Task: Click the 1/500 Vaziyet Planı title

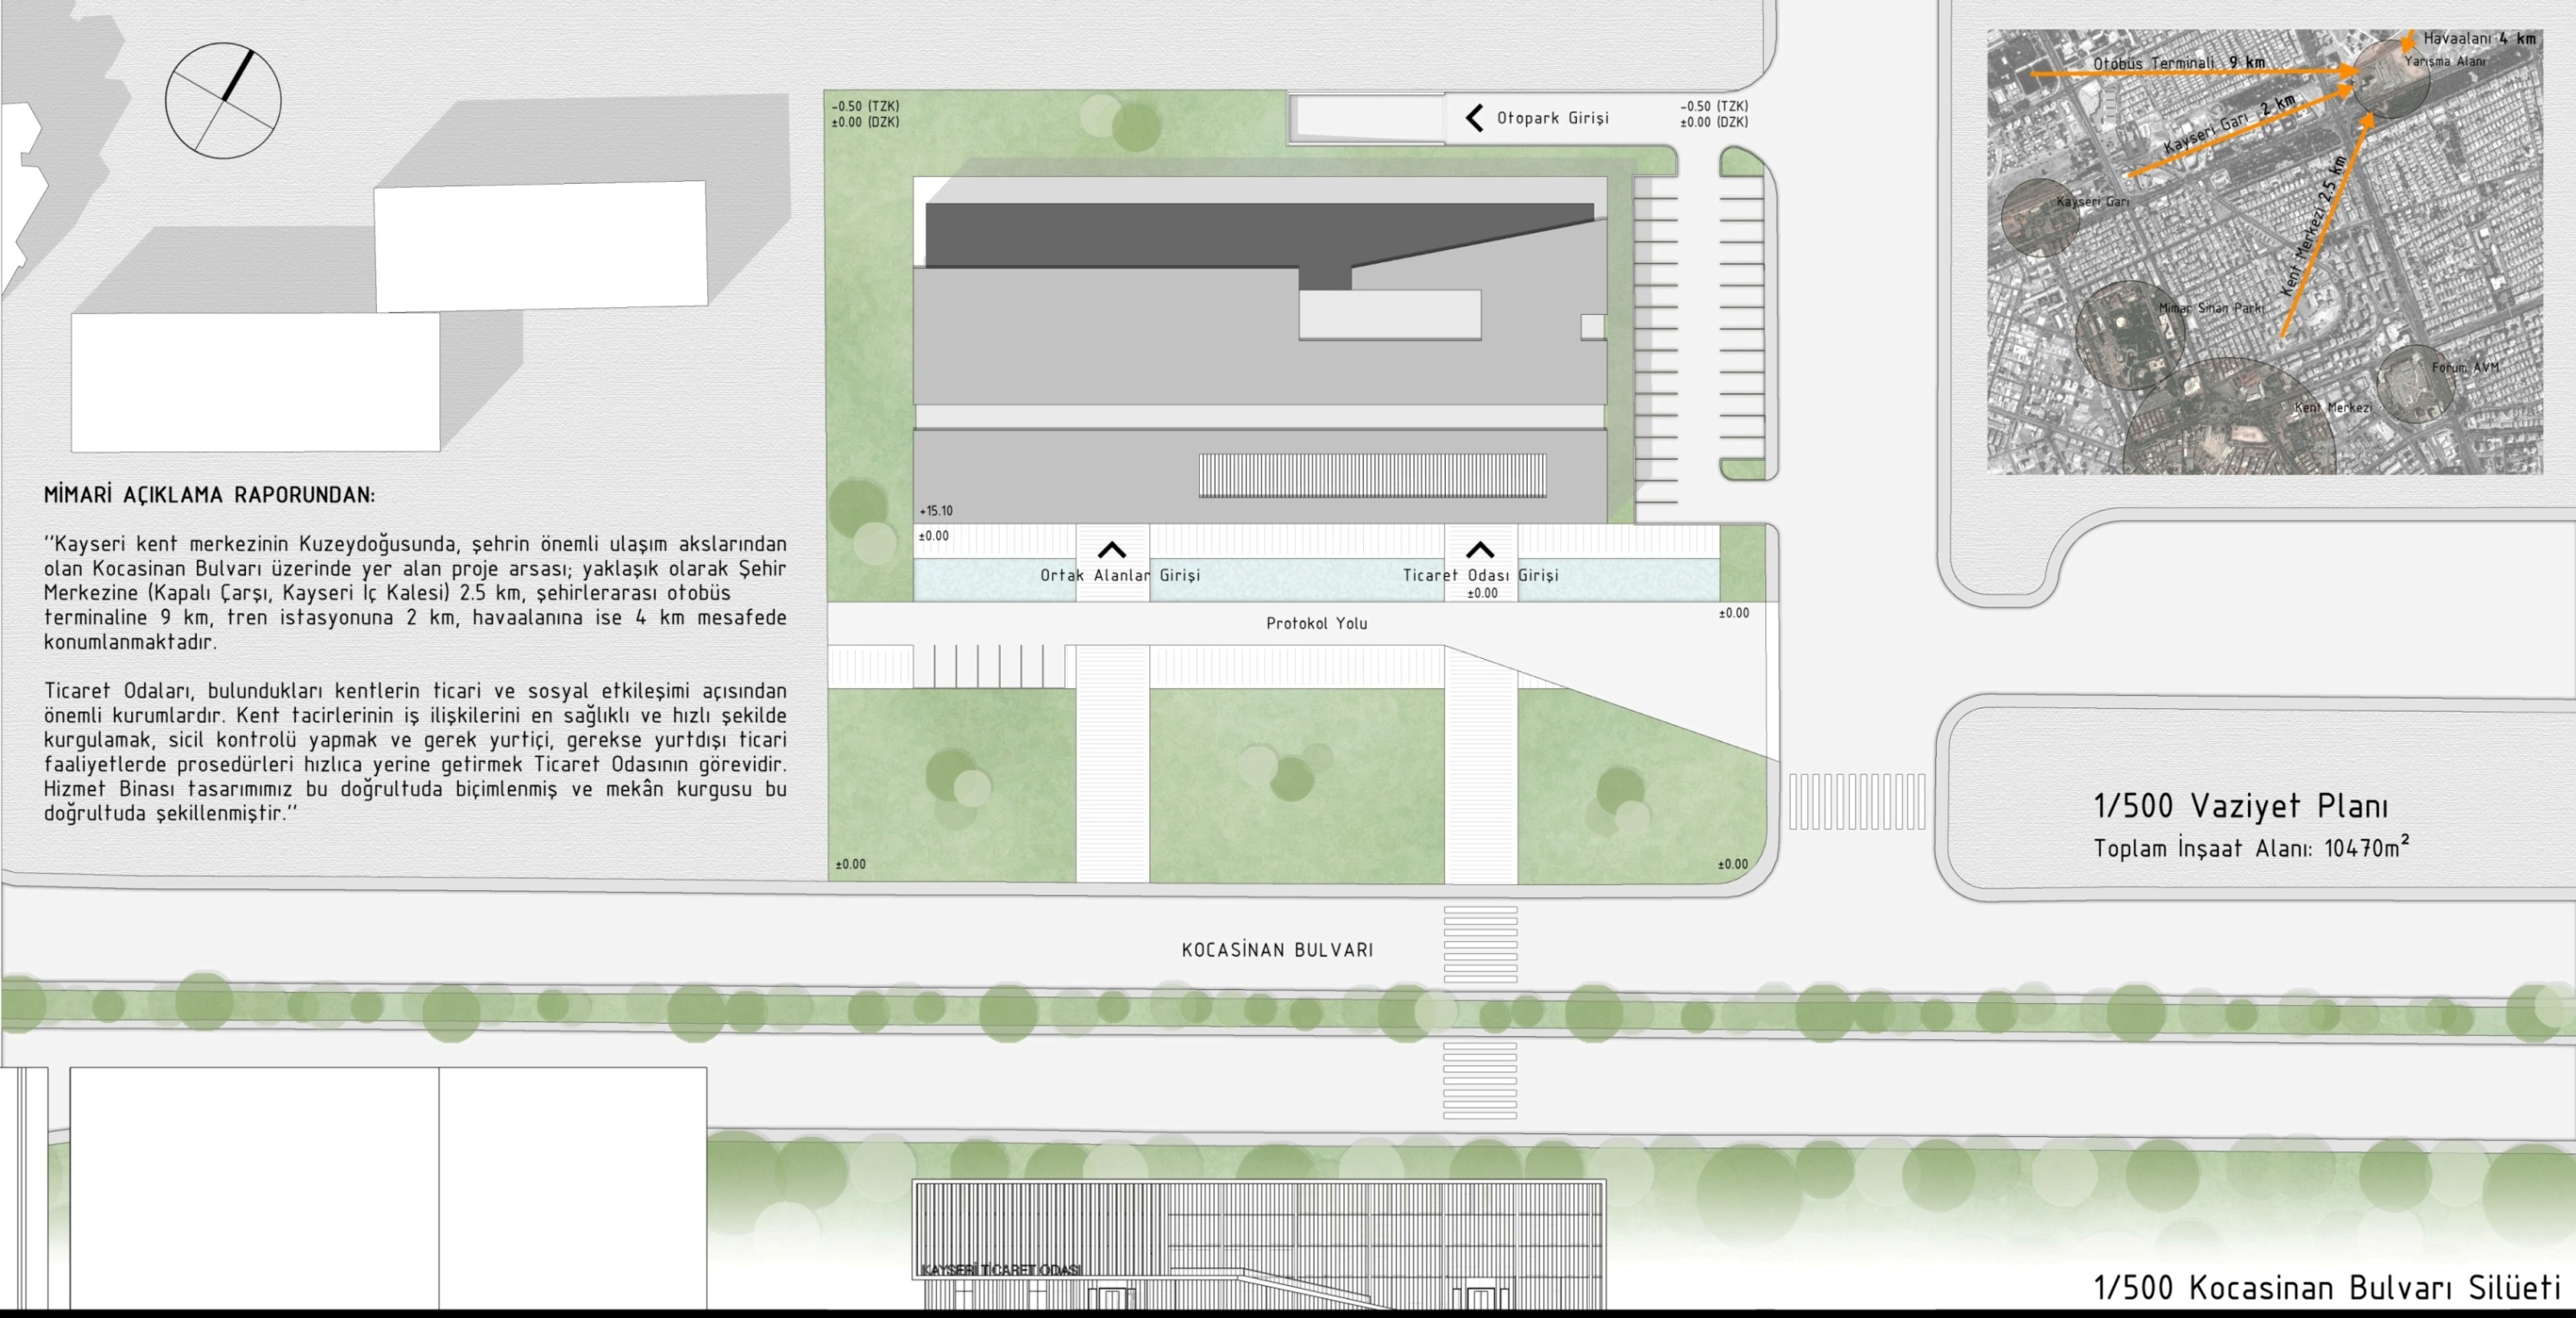Action: tap(2240, 806)
